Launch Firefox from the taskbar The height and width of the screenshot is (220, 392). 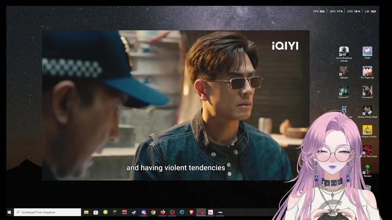[163, 212]
